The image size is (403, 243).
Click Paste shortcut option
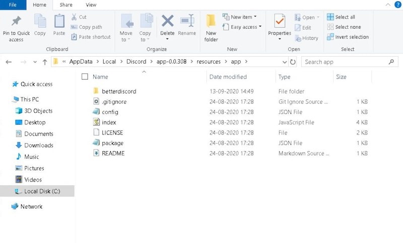(91, 37)
